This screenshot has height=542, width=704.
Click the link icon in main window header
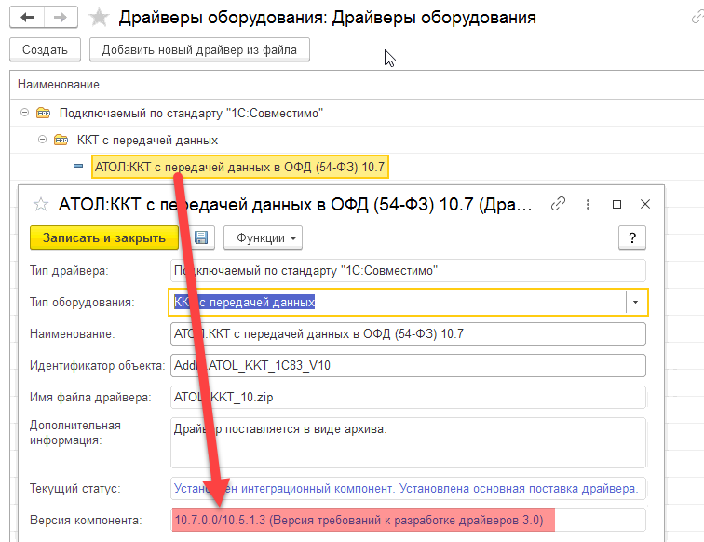(x=697, y=17)
